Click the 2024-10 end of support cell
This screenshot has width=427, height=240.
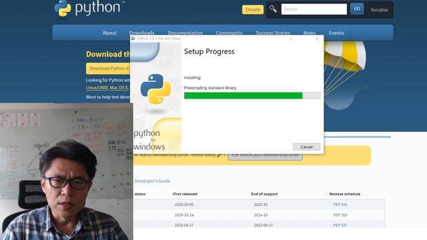click(261, 215)
